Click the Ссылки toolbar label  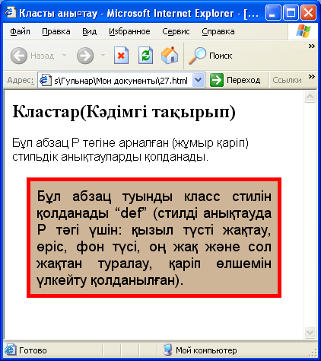pyautogui.click(x=287, y=80)
